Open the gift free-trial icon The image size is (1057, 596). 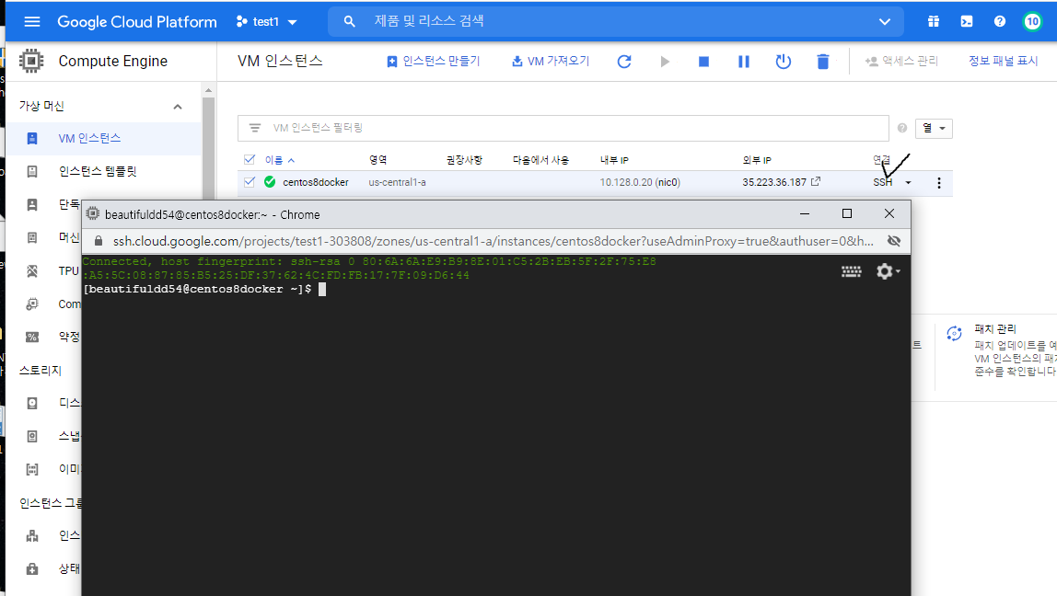(934, 21)
